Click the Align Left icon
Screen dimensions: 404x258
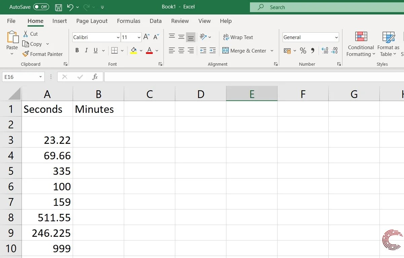(x=172, y=51)
